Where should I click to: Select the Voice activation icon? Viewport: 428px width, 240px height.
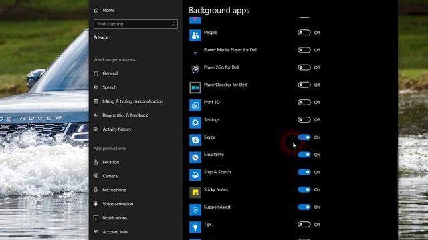96,204
